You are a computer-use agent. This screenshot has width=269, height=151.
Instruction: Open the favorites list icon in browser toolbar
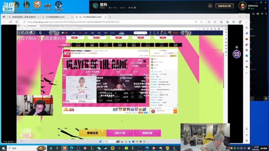click(x=215, y=22)
